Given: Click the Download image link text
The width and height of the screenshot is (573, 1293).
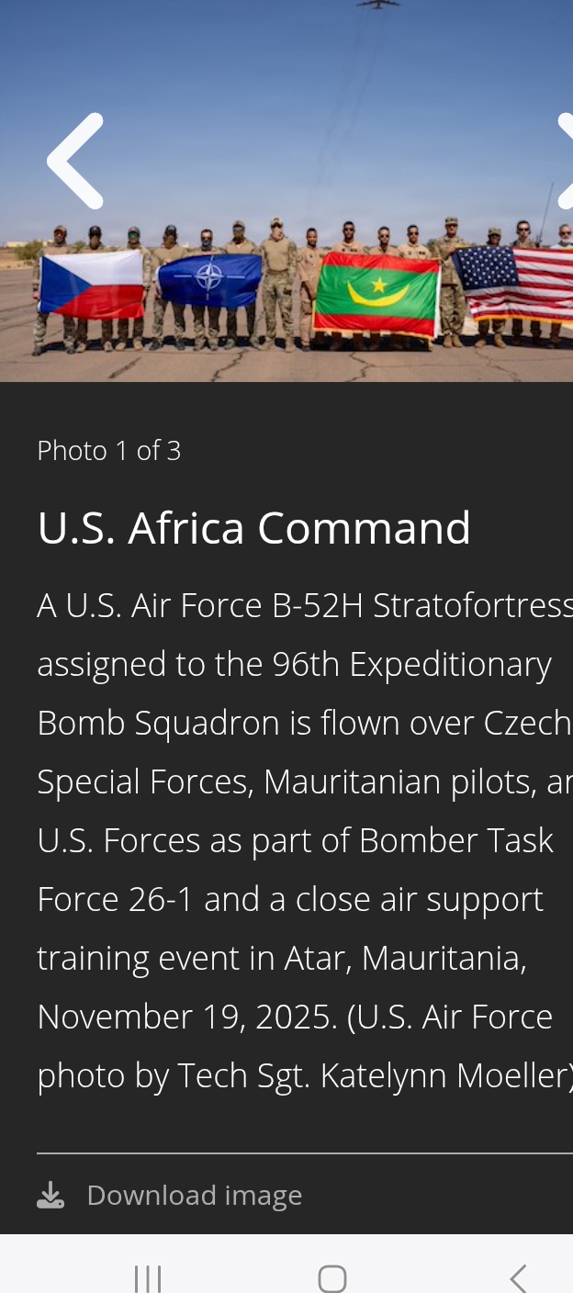Looking at the screenshot, I should point(195,1195).
